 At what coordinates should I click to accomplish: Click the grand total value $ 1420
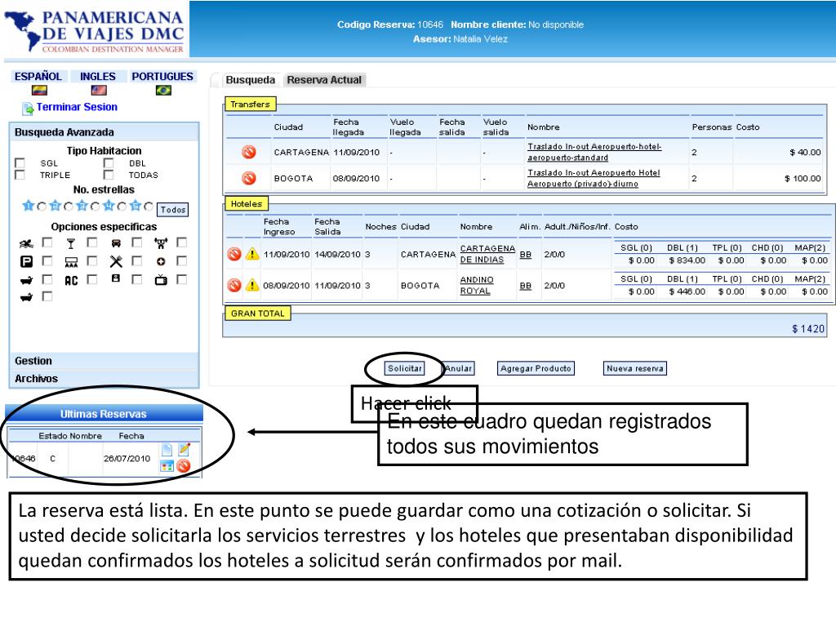coord(807,329)
